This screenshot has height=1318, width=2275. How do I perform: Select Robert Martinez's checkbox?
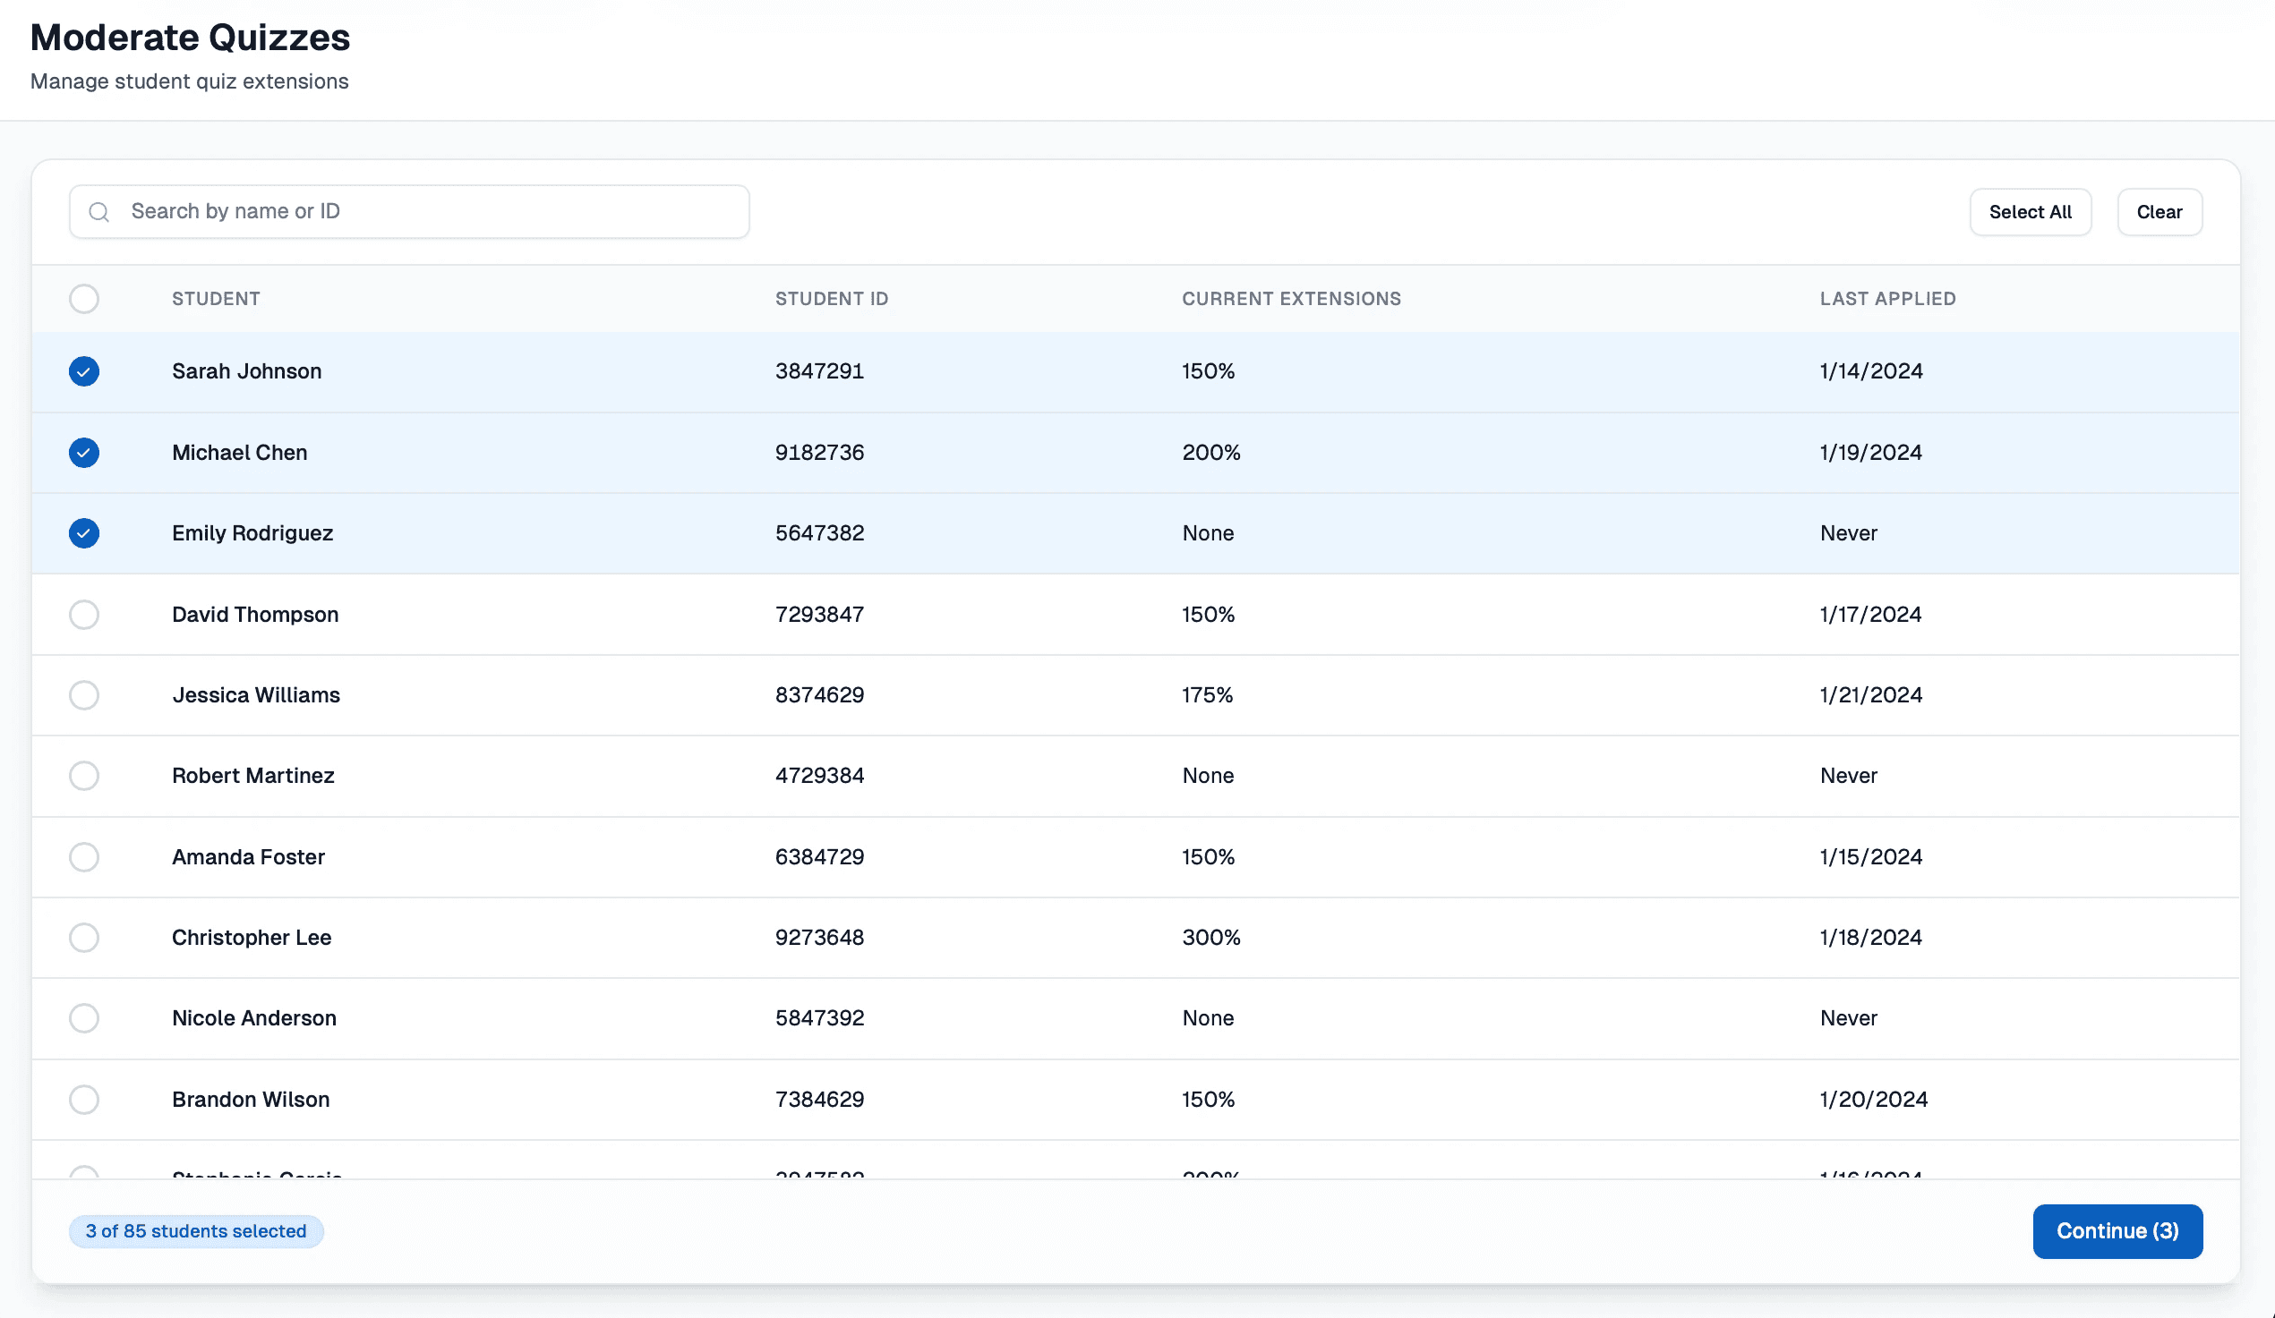click(84, 776)
